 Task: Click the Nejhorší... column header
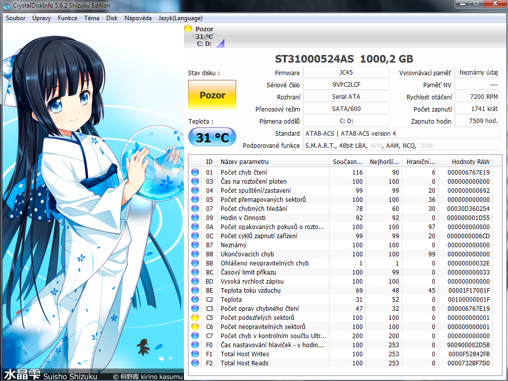pyautogui.click(x=384, y=161)
